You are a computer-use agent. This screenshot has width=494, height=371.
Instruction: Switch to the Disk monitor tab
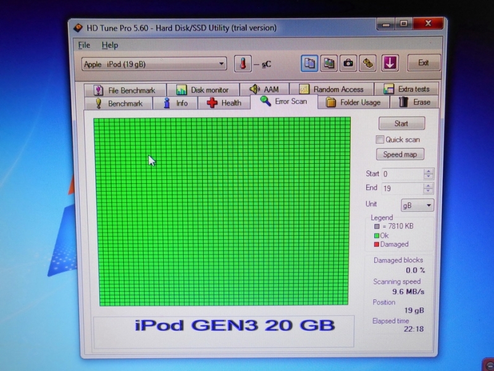tap(203, 90)
